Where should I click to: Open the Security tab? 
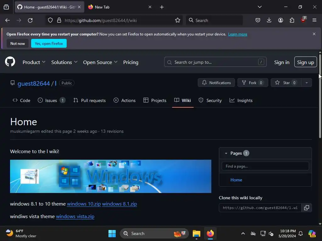click(210, 100)
